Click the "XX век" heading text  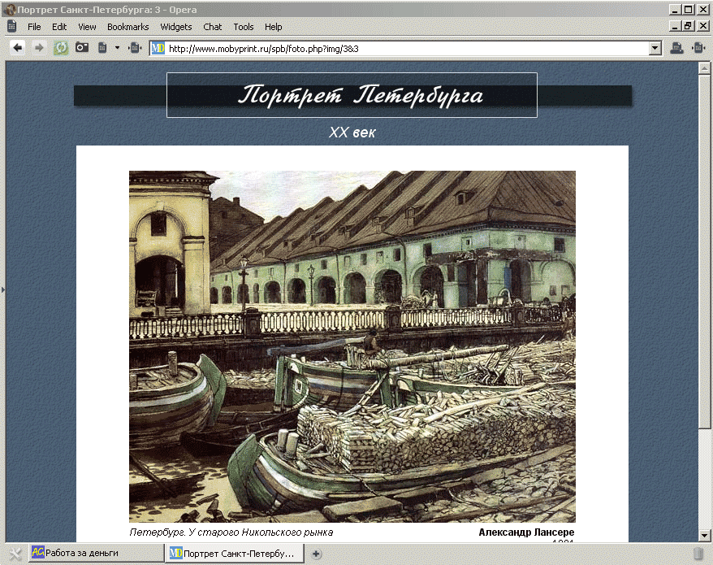click(352, 133)
